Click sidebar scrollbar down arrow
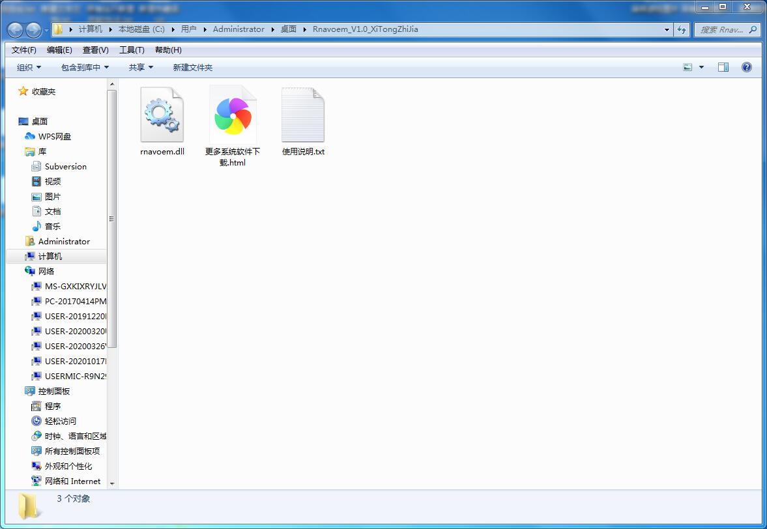The height and width of the screenshot is (529, 767). [112, 483]
